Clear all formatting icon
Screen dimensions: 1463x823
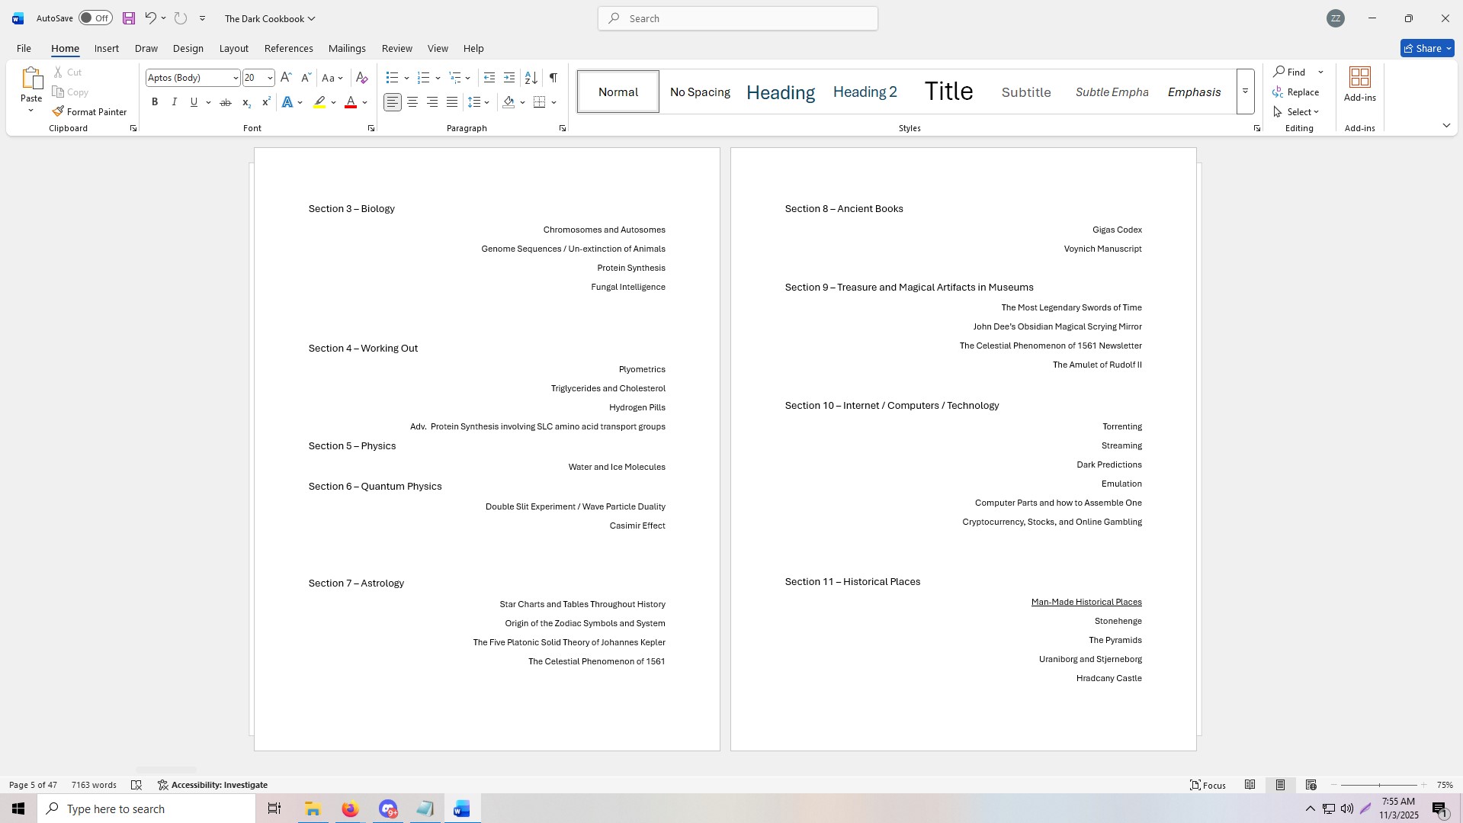pos(362,78)
